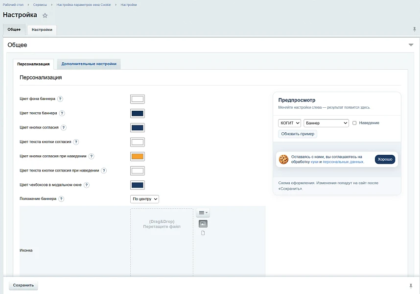
Task: Click the Настройки breadcrumb item
Action: click(x=129, y=5)
